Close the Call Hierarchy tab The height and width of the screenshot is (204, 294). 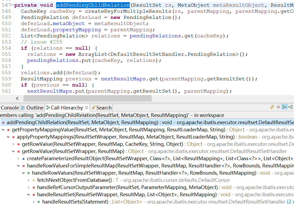87,108
